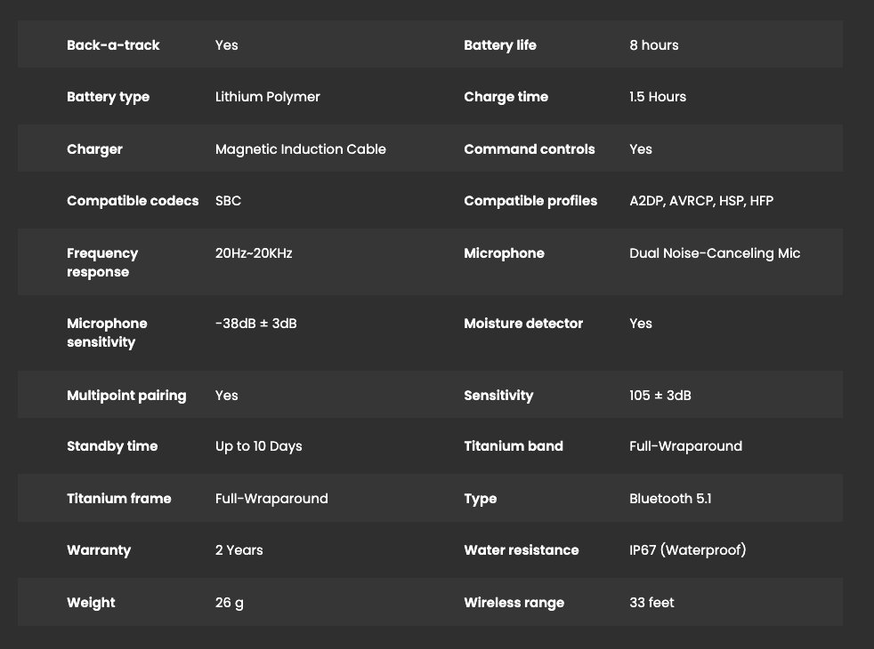Click the Frequency response label
Image resolution: width=874 pixels, height=649 pixels.
click(102, 262)
